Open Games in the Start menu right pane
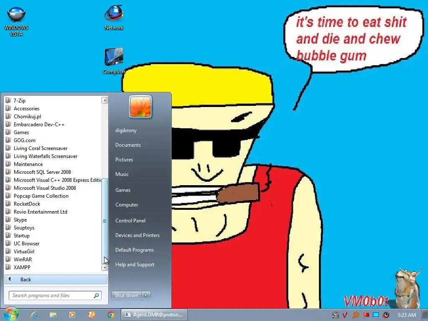 [123, 190]
